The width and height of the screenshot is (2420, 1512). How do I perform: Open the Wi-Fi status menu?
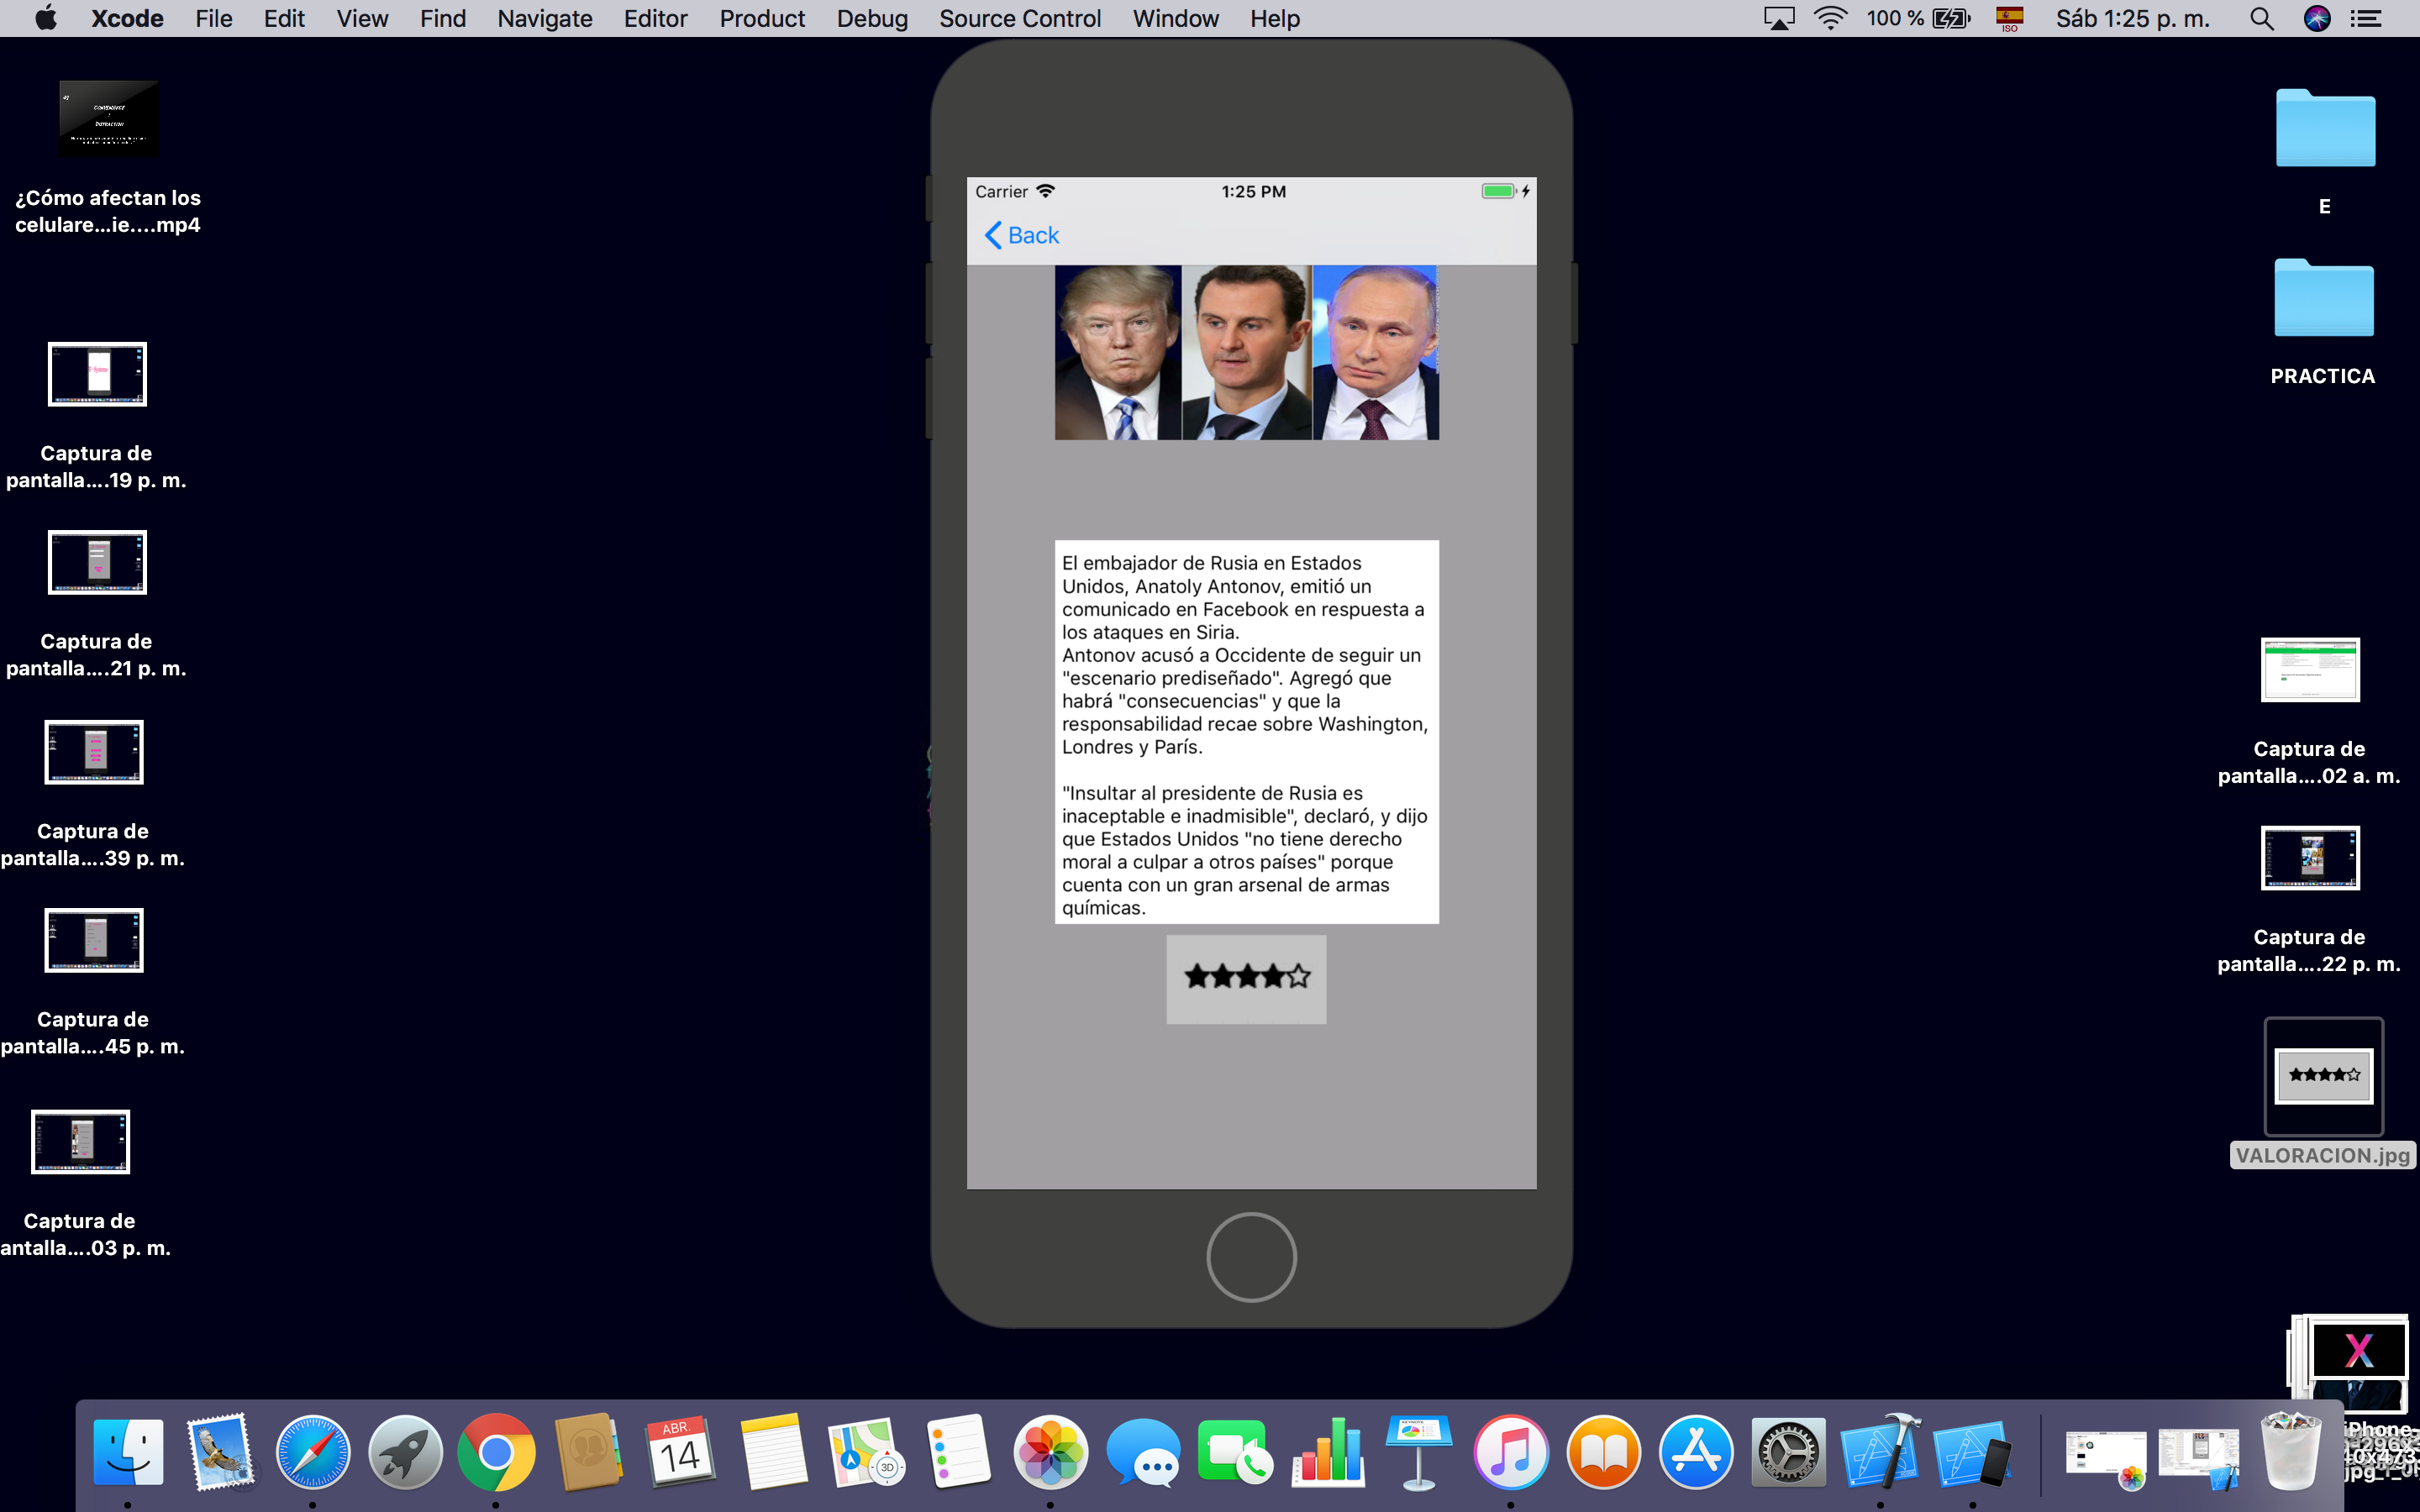(1830, 19)
